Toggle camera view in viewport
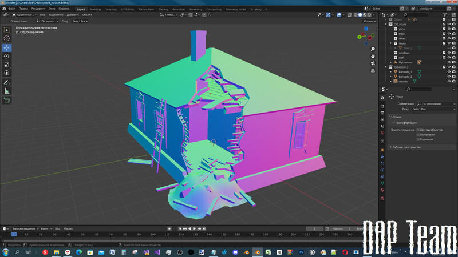The width and height of the screenshot is (458, 257). (x=373, y=63)
